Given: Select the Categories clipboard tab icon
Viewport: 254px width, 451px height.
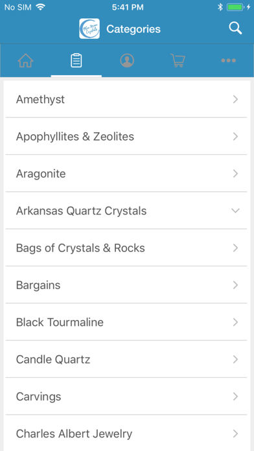Looking at the screenshot, I should [x=76, y=61].
